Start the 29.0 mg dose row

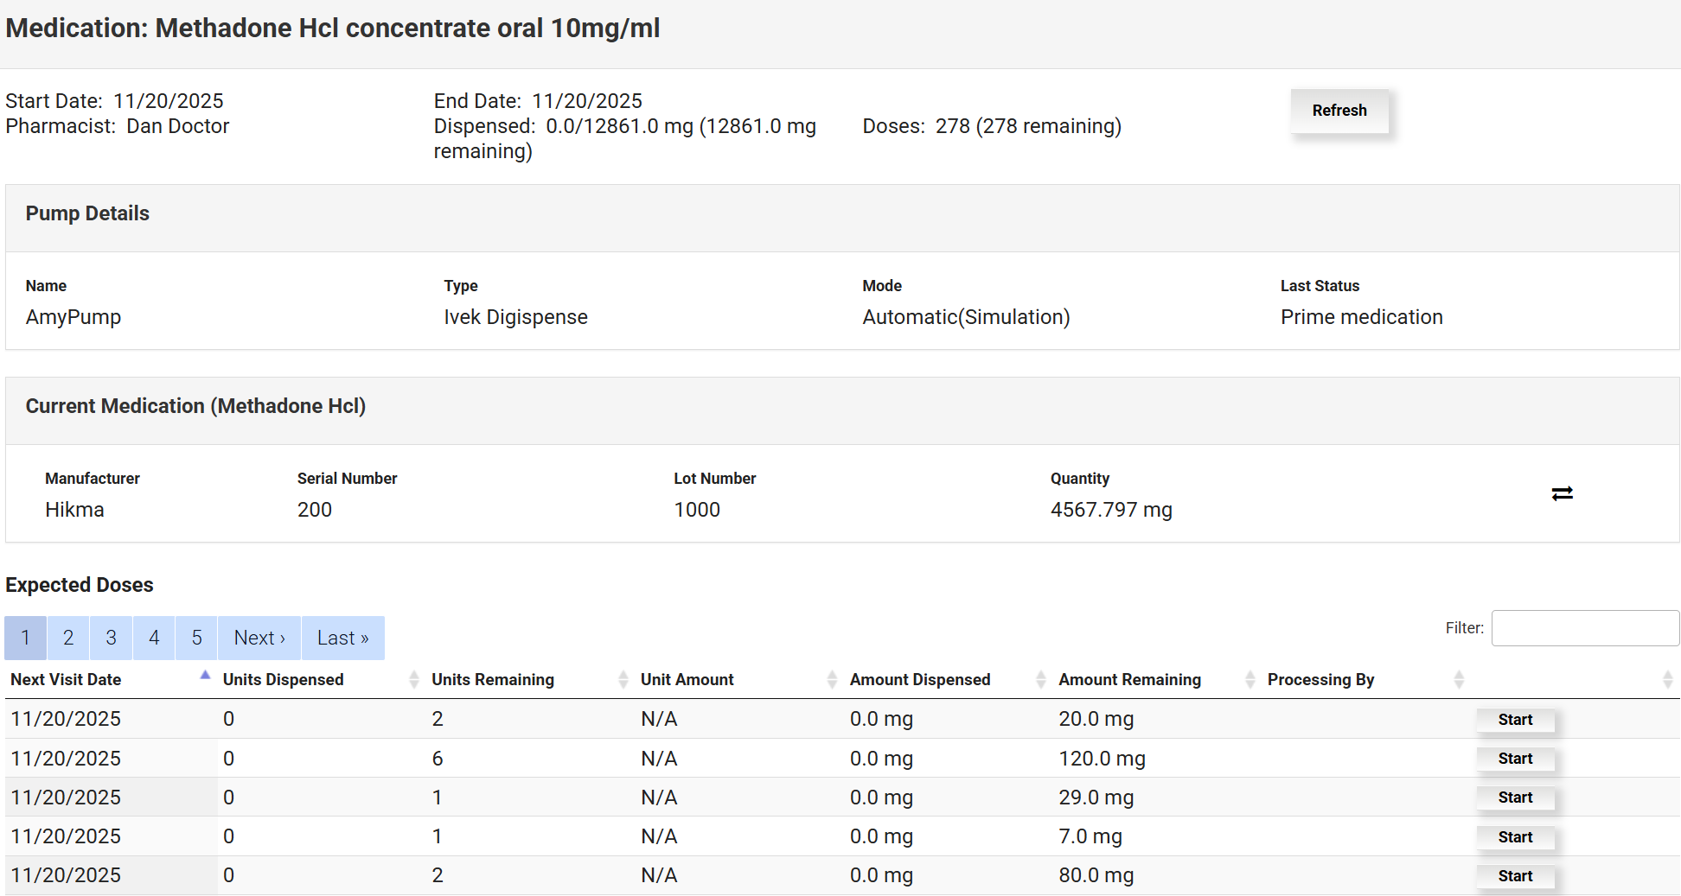point(1514,798)
